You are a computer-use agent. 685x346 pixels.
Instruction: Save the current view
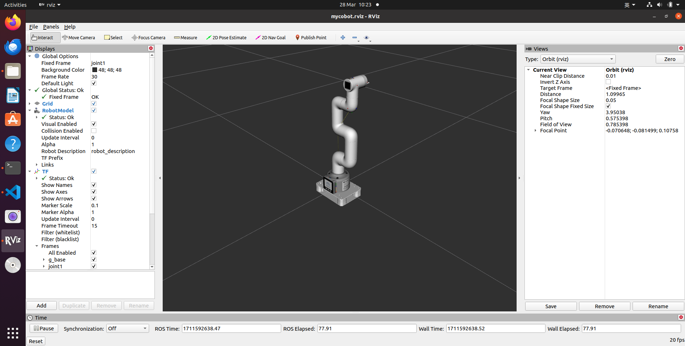tap(550, 306)
